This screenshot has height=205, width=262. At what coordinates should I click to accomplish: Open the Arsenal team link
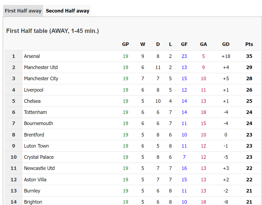pos(32,56)
